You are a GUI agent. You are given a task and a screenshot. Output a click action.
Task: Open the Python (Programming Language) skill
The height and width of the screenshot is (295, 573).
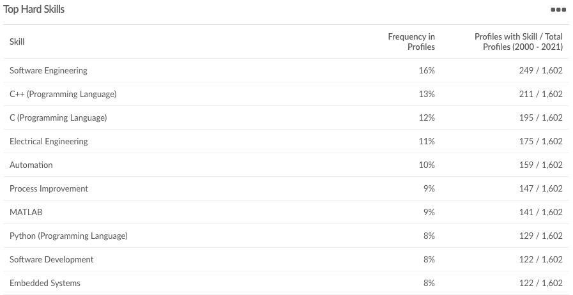click(68, 236)
